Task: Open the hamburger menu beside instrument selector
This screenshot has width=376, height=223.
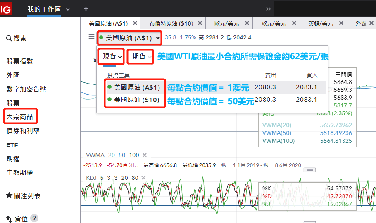Action: coord(91,37)
